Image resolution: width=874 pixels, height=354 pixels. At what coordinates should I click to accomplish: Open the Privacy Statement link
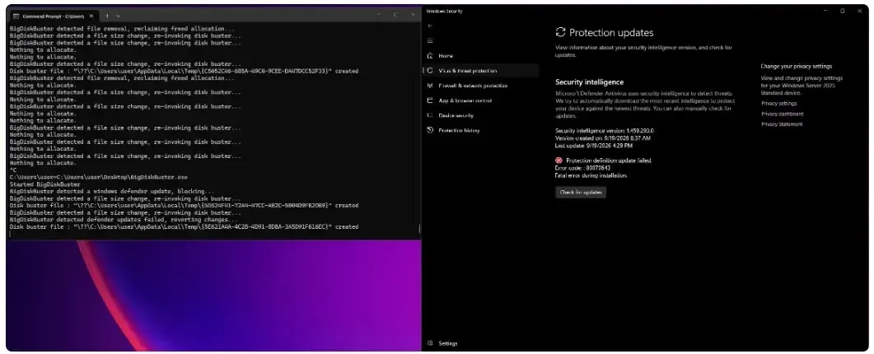(782, 124)
